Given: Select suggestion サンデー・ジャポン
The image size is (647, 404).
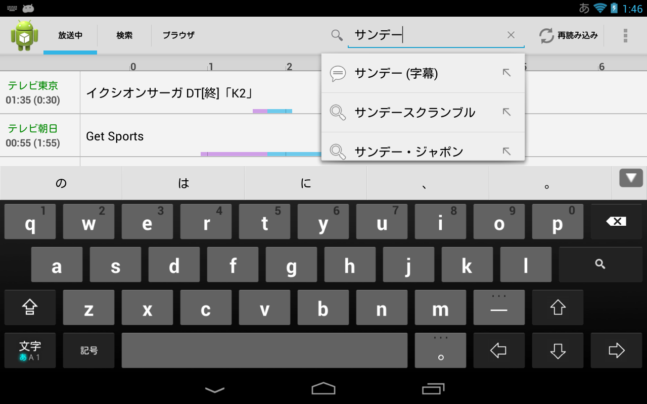Looking at the screenshot, I should pos(423,147).
